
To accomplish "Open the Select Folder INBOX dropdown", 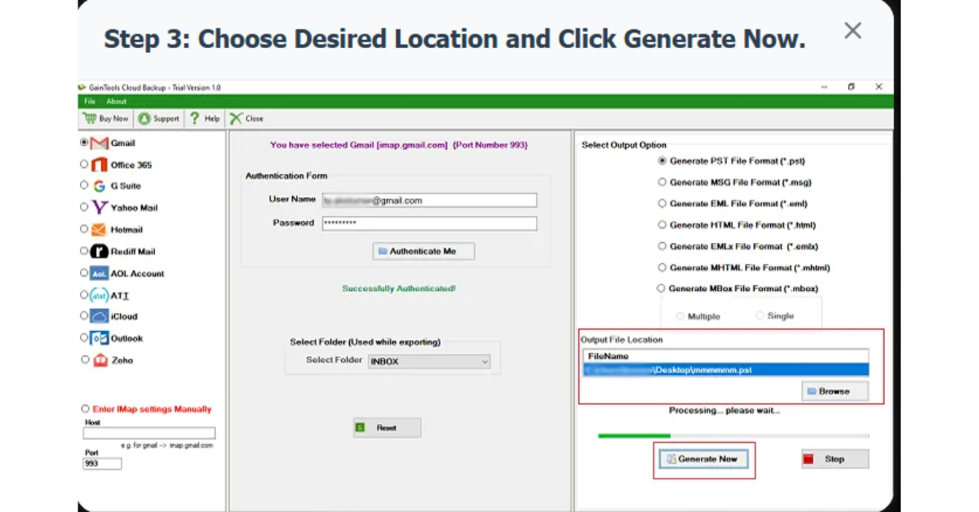I will (429, 361).
